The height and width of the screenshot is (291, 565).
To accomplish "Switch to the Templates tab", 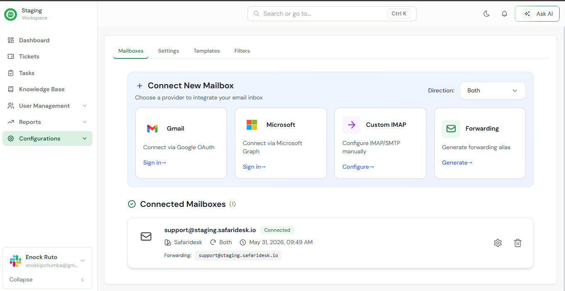I will click(x=206, y=51).
